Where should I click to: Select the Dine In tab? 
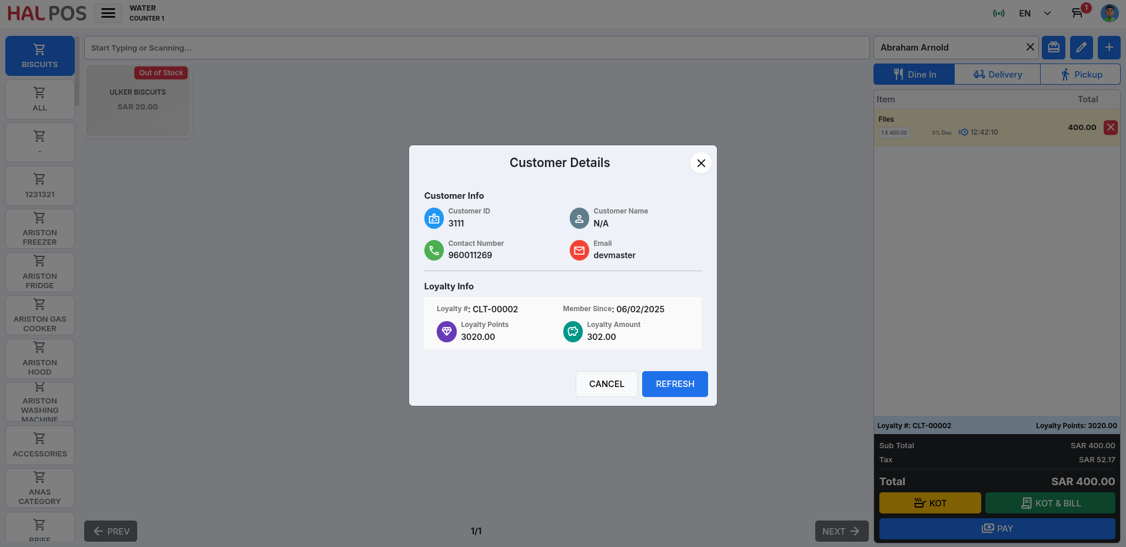pos(914,75)
